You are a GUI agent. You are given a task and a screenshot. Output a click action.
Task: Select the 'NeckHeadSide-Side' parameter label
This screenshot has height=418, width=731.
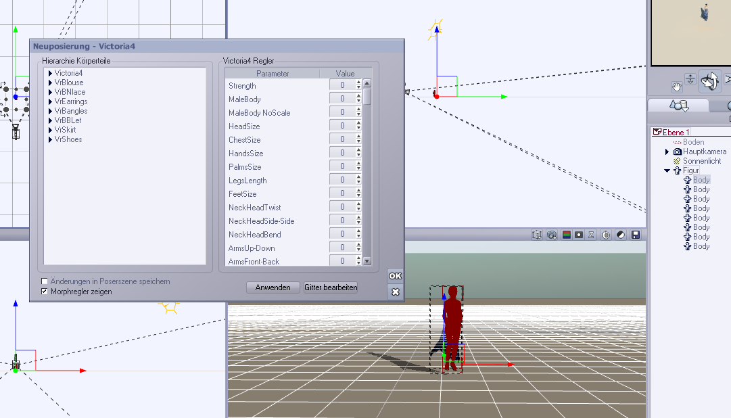point(261,221)
